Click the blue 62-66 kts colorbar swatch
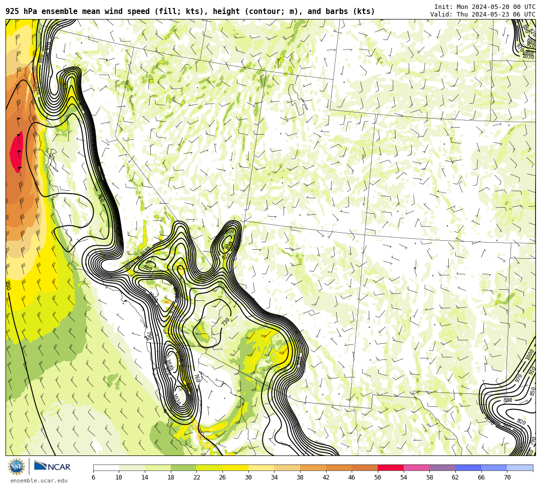Viewport: 541px width, 487px height. (x=468, y=467)
